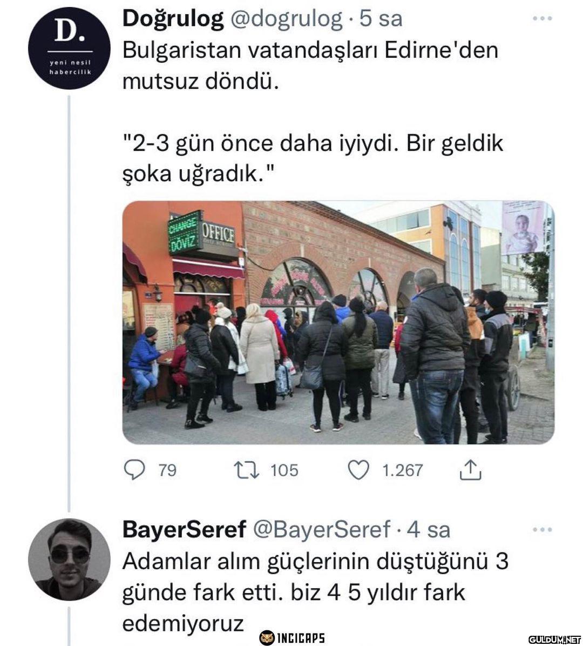The height and width of the screenshot is (646, 583).
Task: Open Doğrulog profile avatar
Action: [x=69, y=48]
